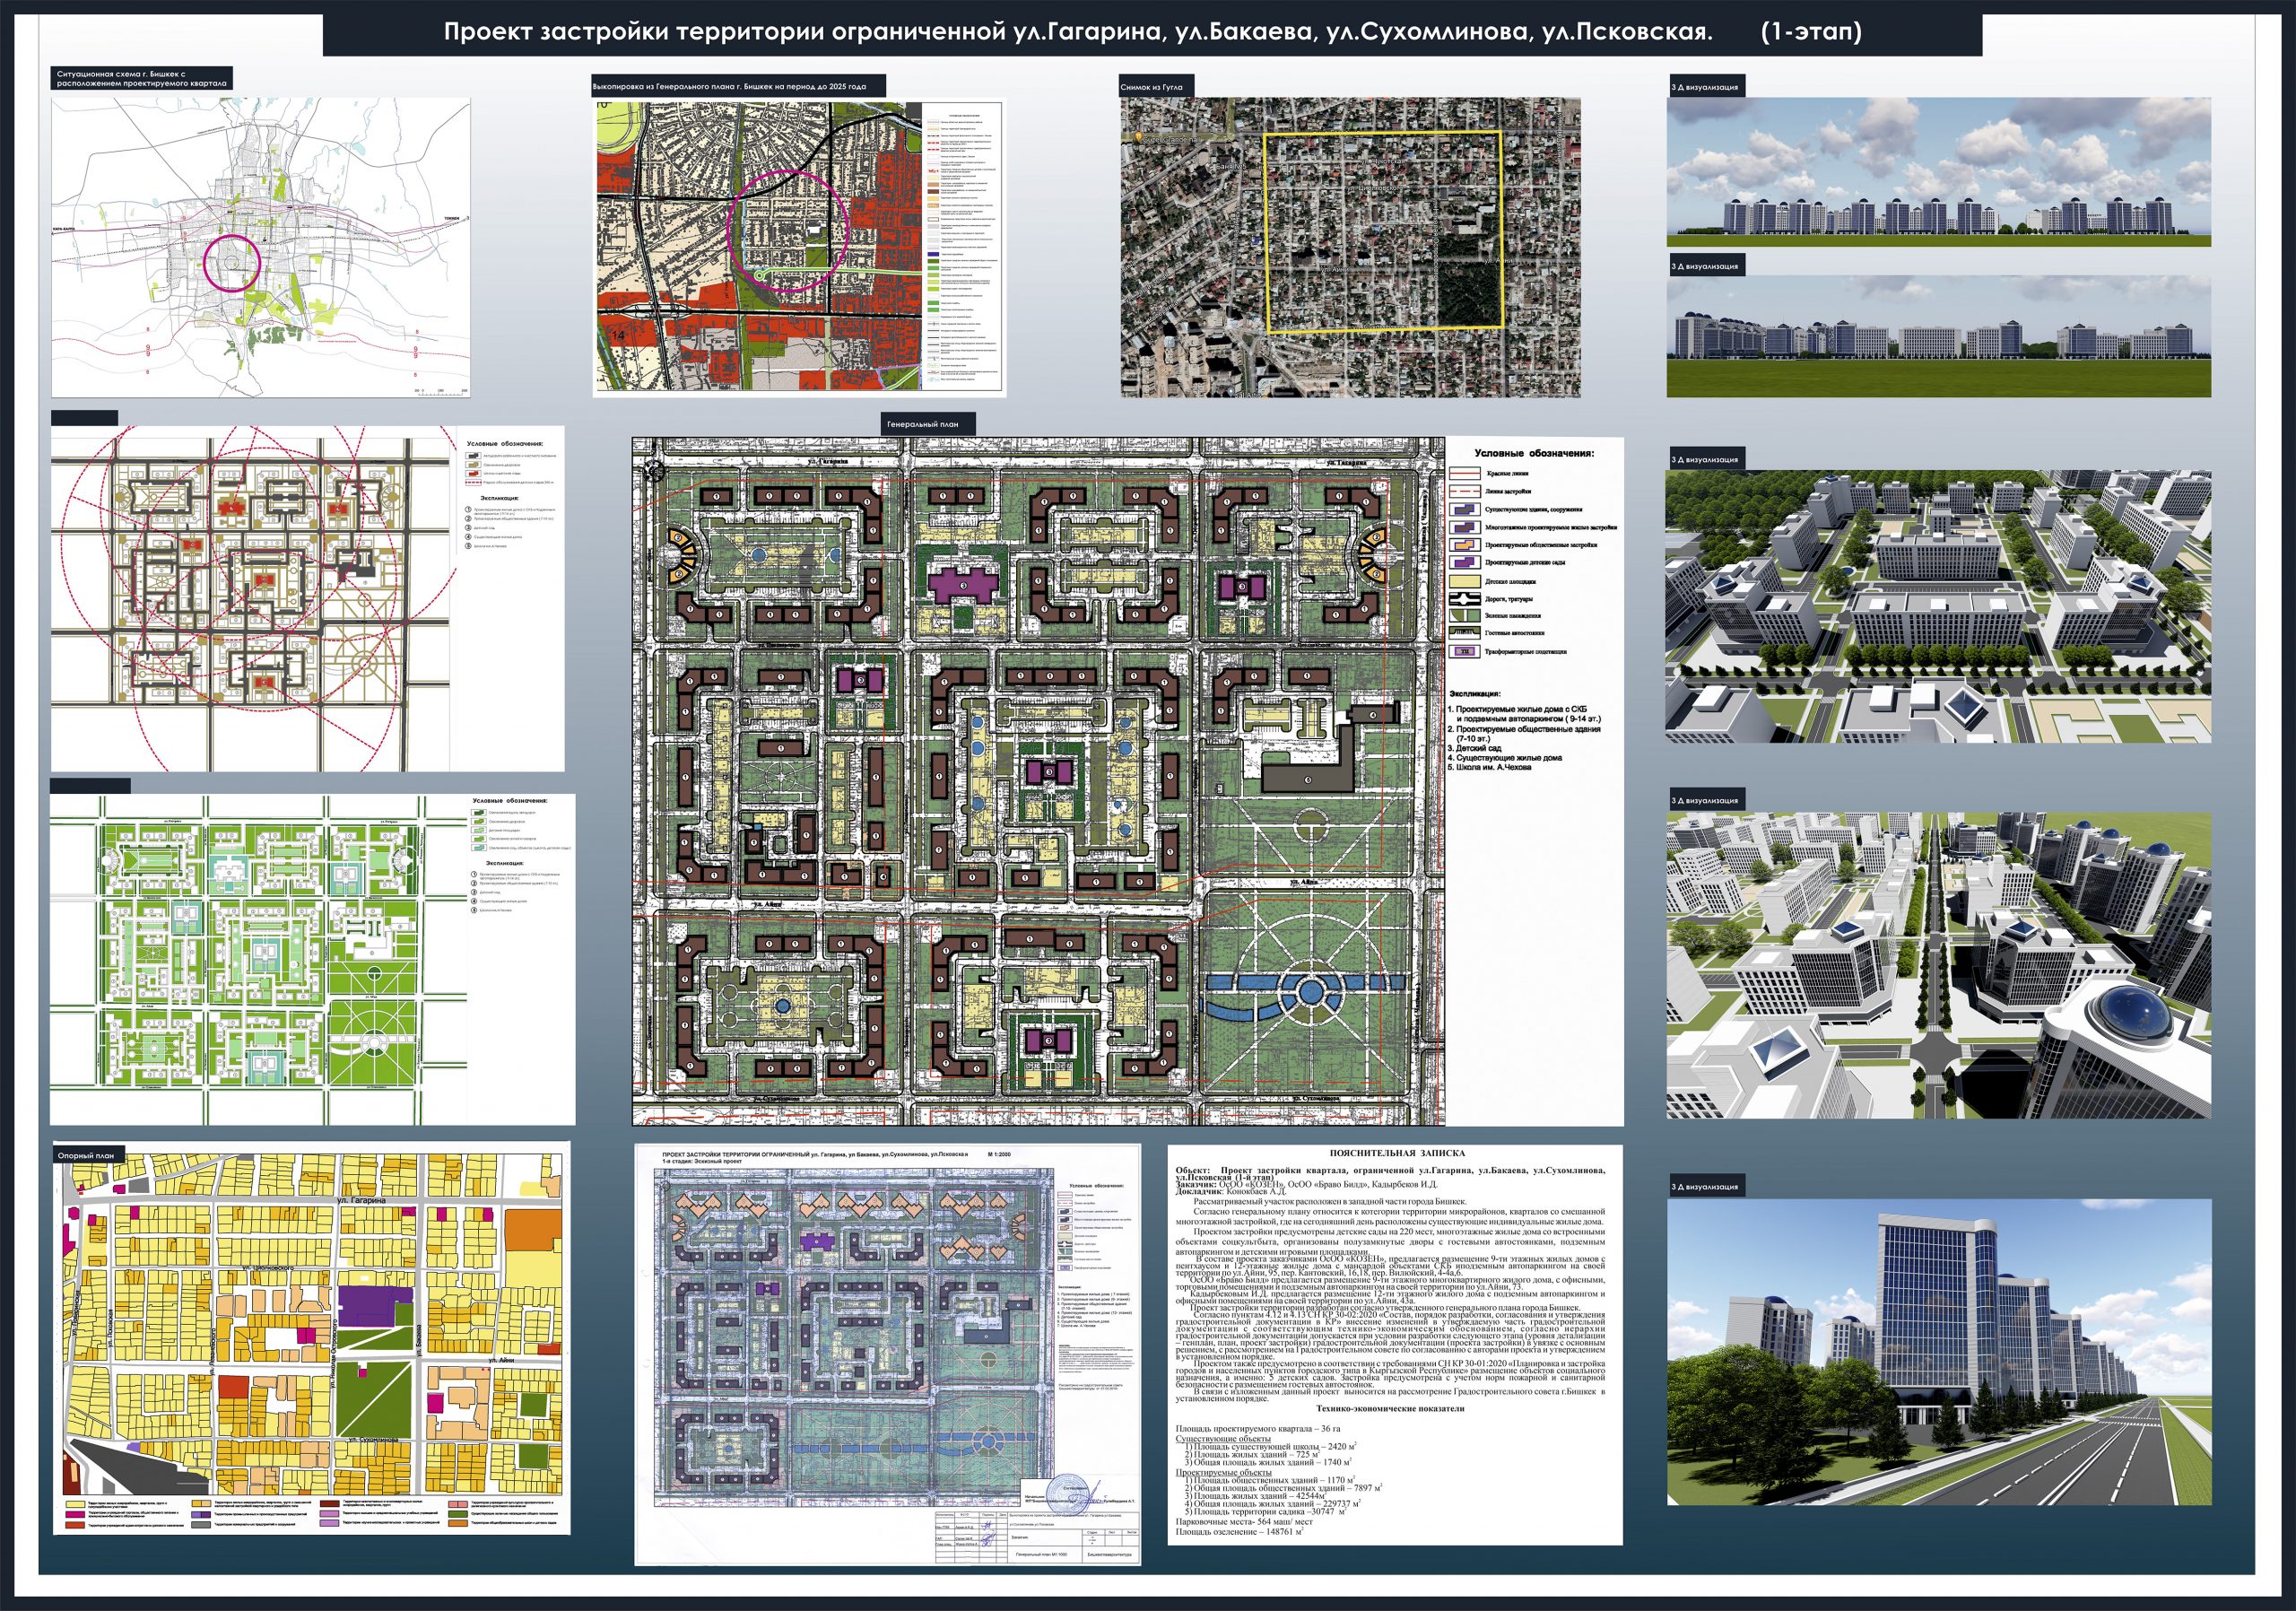This screenshot has height=1611, width=2296.
Task: Open the Google satellite image
Action: 1350,247
